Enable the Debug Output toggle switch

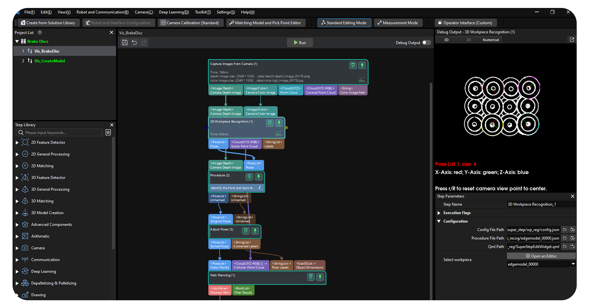(x=426, y=43)
